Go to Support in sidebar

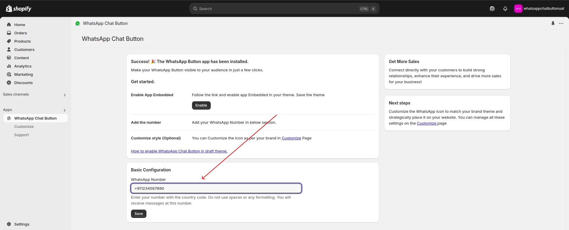[22, 135]
